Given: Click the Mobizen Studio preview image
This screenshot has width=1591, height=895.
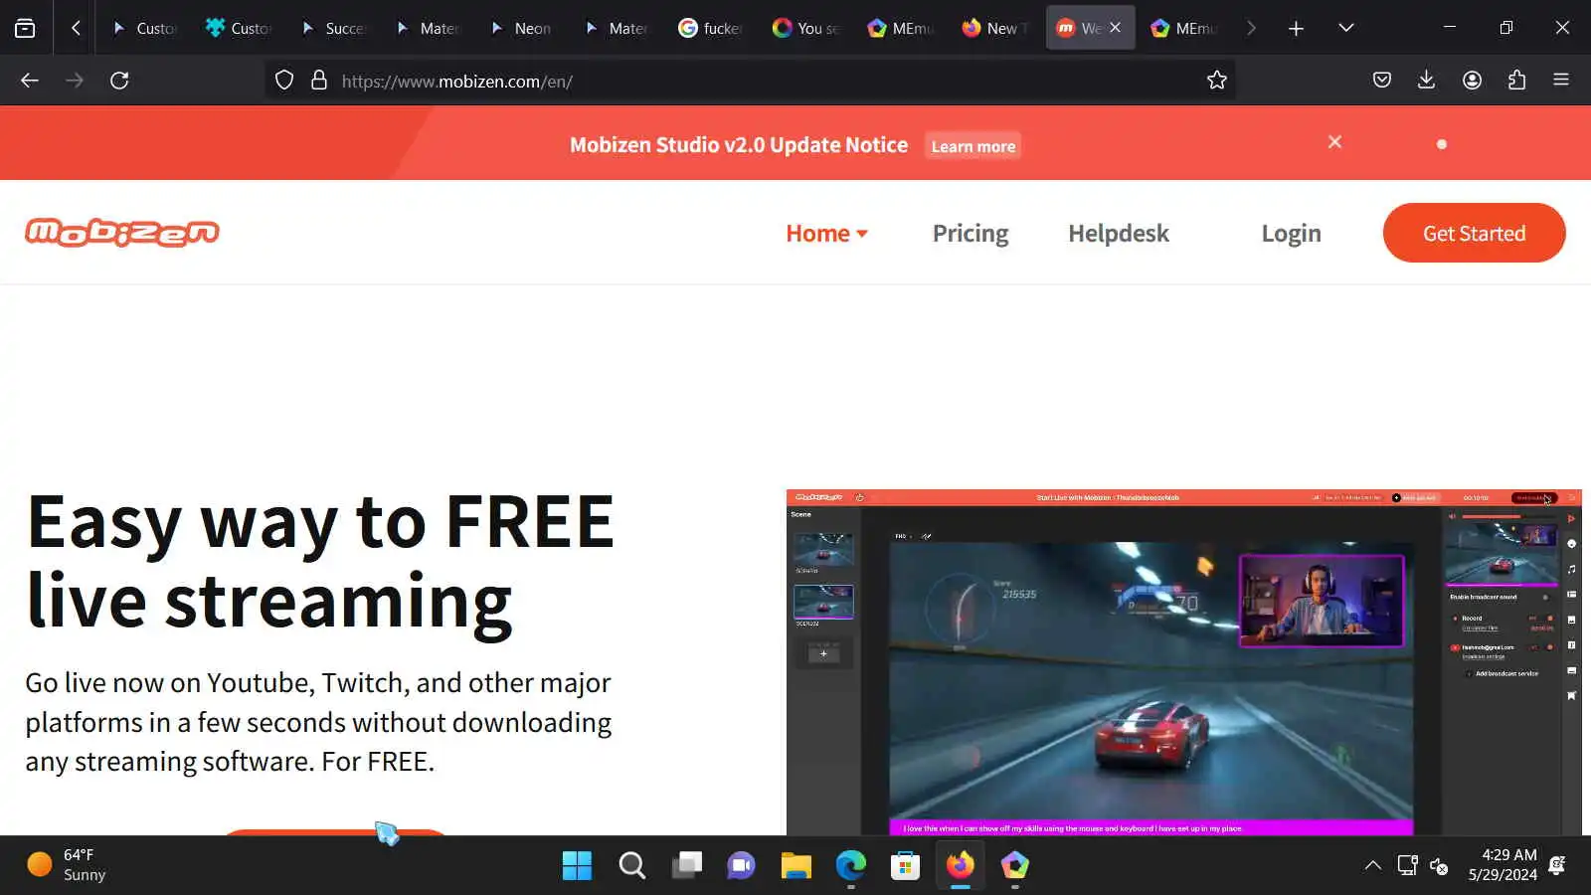Looking at the screenshot, I should (x=1183, y=662).
